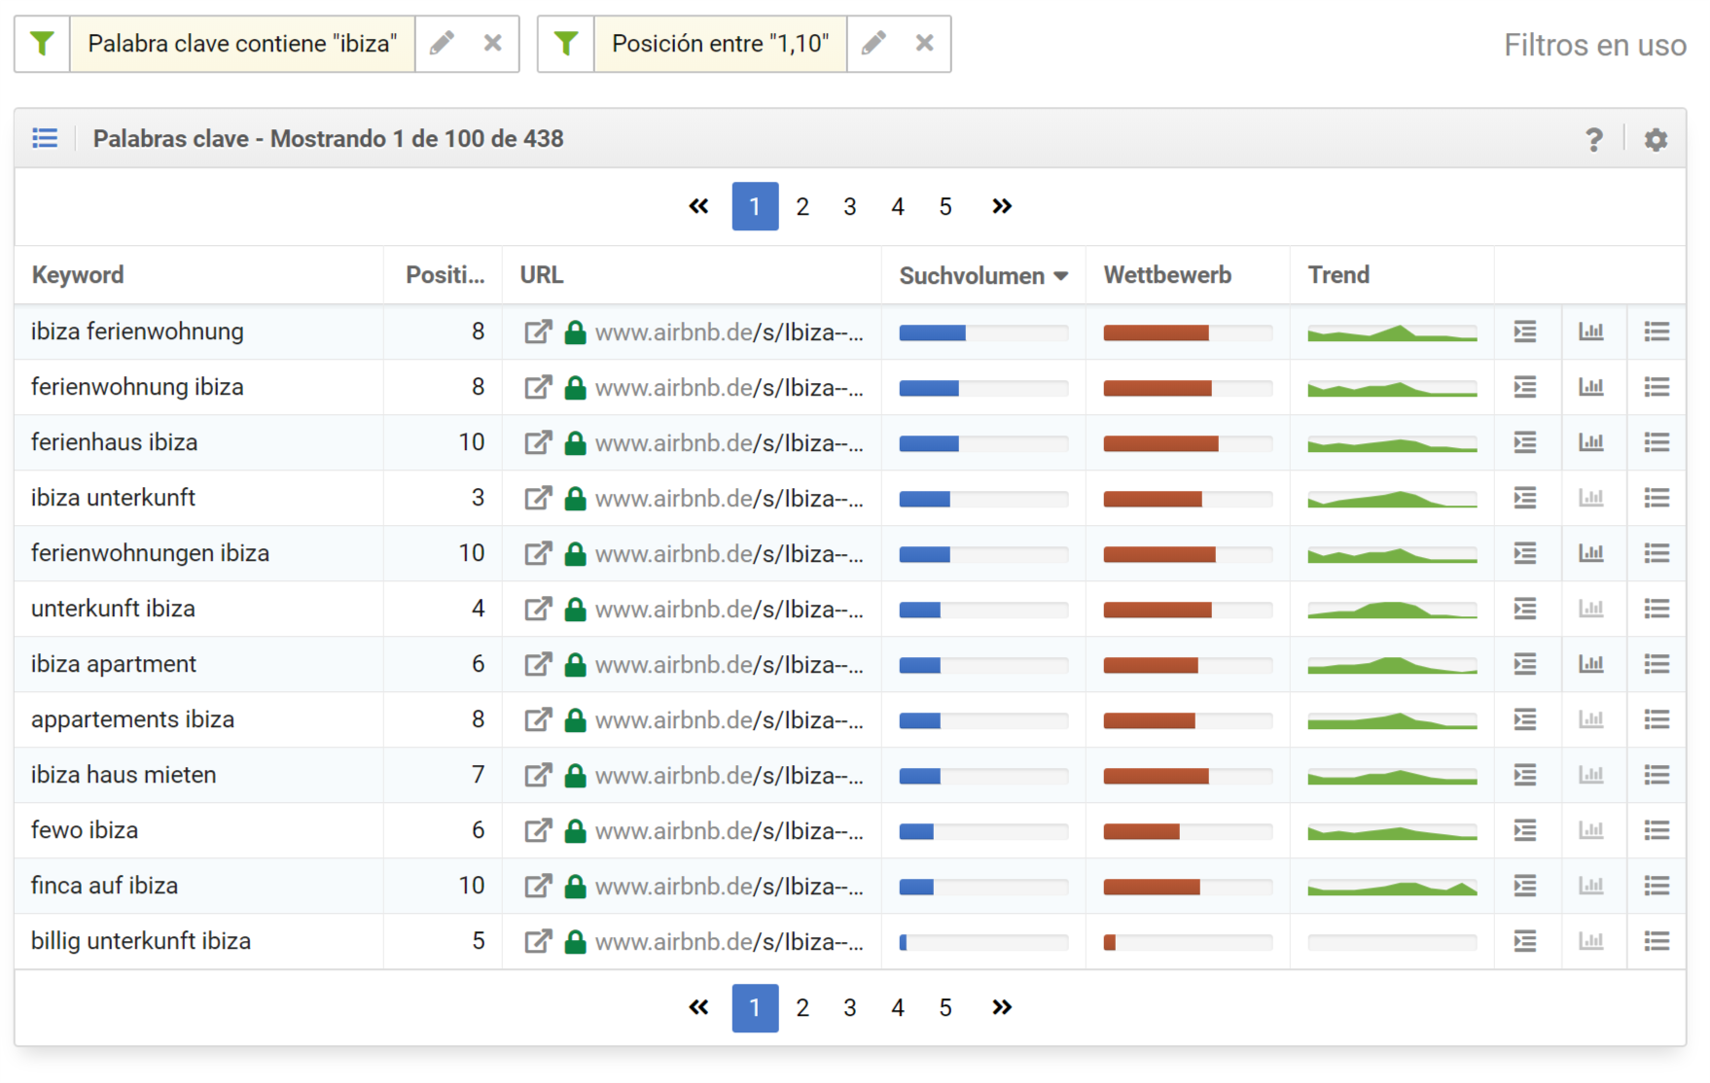Click the 'Filtros en uso' label
Screen dimensions: 1710x1083
[x=1595, y=45]
